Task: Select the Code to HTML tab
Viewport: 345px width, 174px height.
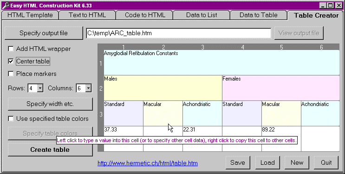Action: click(145, 15)
